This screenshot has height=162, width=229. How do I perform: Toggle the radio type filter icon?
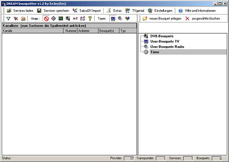[x=120, y=18]
